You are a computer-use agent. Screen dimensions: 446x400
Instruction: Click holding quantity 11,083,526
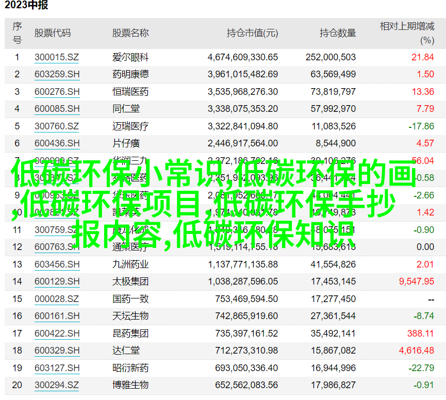coord(334,126)
